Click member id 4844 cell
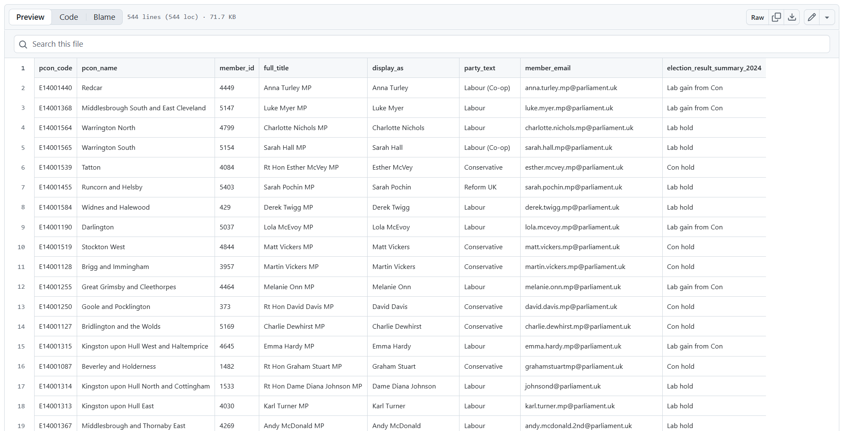This screenshot has width=841, height=431. tap(237, 247)
